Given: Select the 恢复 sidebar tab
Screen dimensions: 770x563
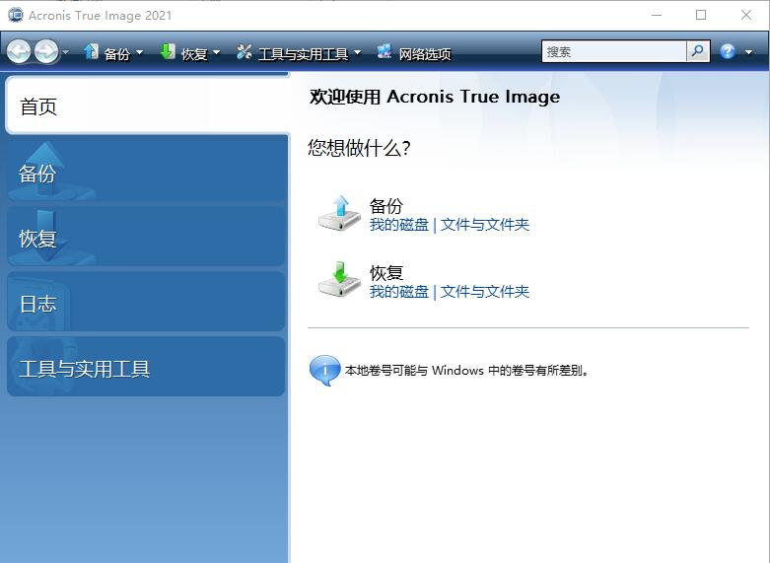Looking at the screenshot, I should pos(146,236).
